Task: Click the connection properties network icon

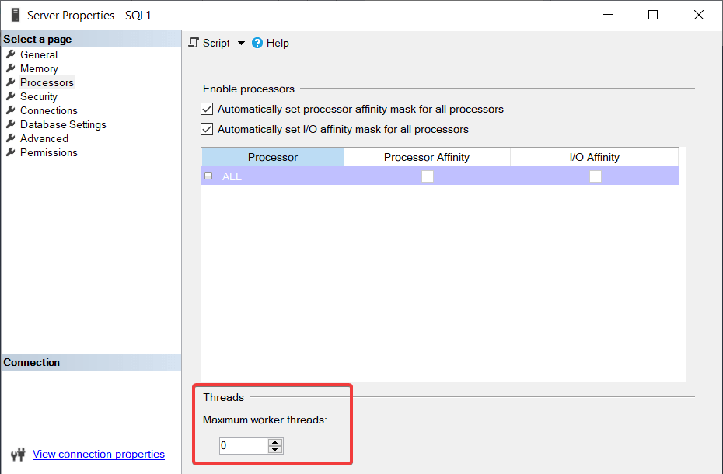Action: (18, 455)
